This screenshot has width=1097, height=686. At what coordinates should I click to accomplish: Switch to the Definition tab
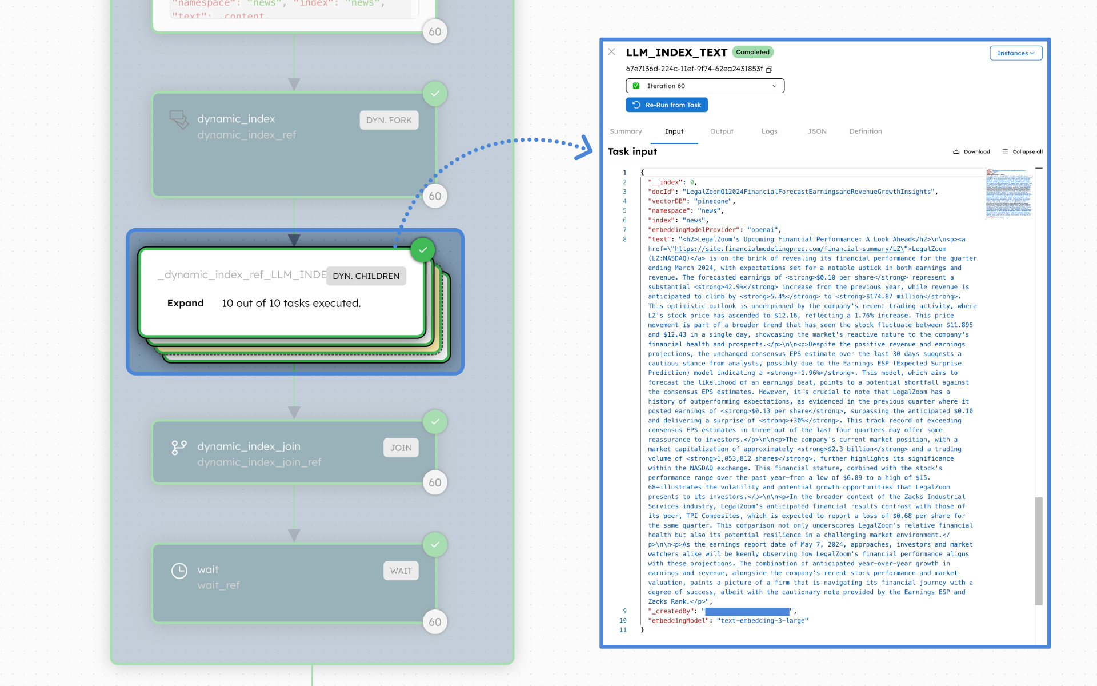pyautogui.click(x=865, y=131)
